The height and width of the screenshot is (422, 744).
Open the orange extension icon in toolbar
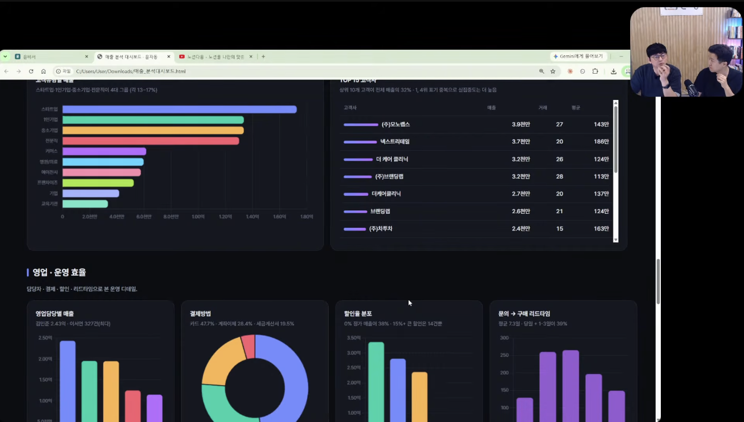(x=570, y=71)
